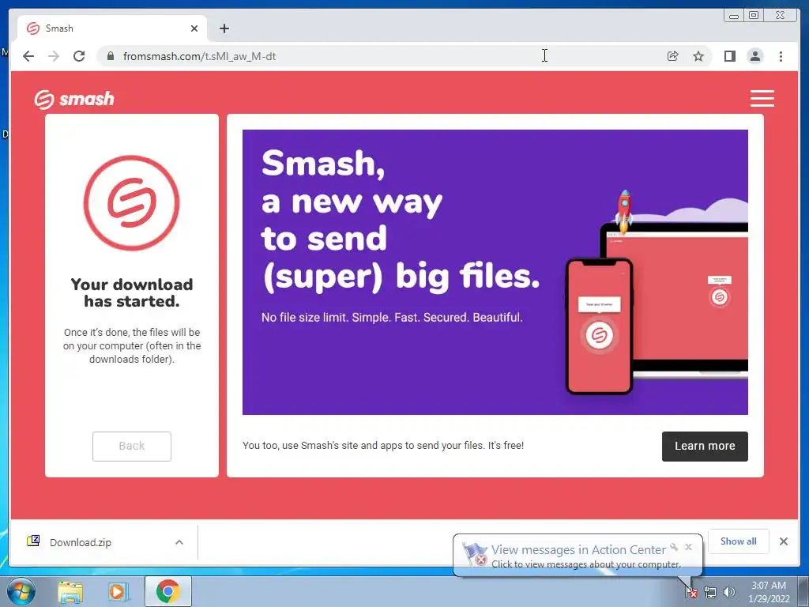Click Chrome icon in taskbar
This screenshot has height=607, width=809.
(168, 591)
